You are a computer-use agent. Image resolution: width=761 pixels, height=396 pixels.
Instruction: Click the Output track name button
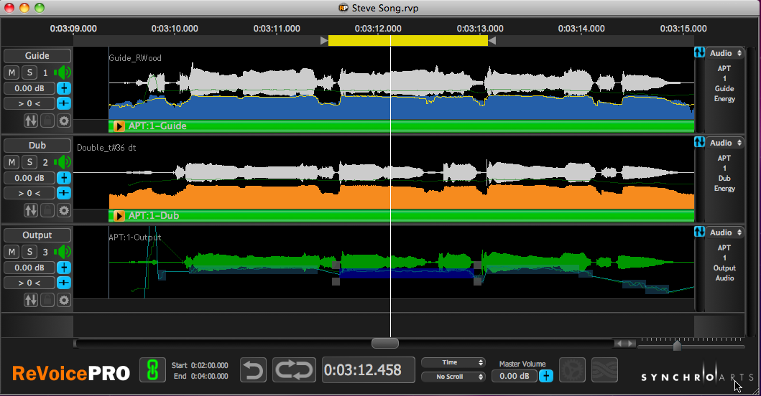click(37, 235)
